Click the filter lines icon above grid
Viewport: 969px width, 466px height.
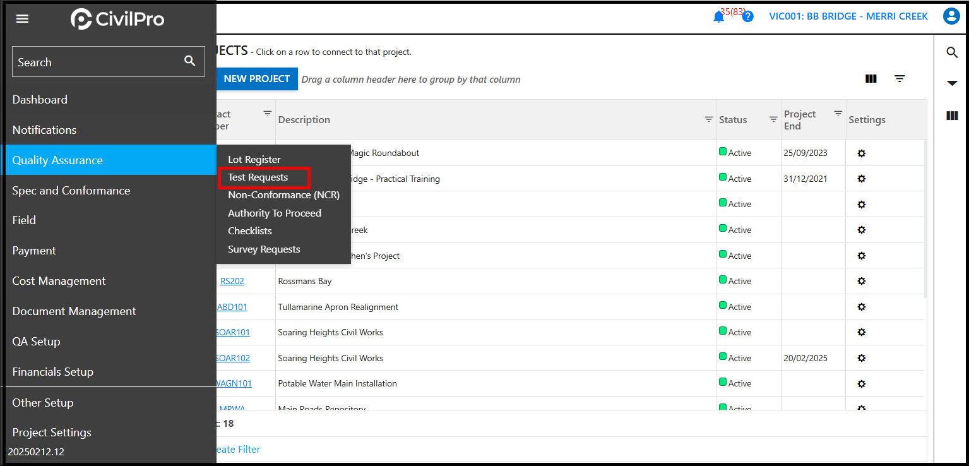[x=900, y=79]
